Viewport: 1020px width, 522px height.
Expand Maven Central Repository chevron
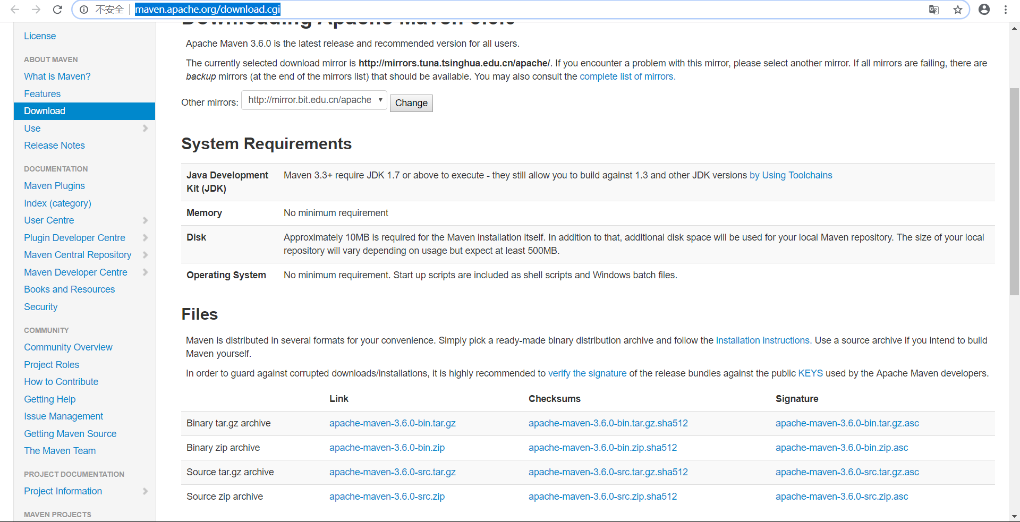(145, 255)
